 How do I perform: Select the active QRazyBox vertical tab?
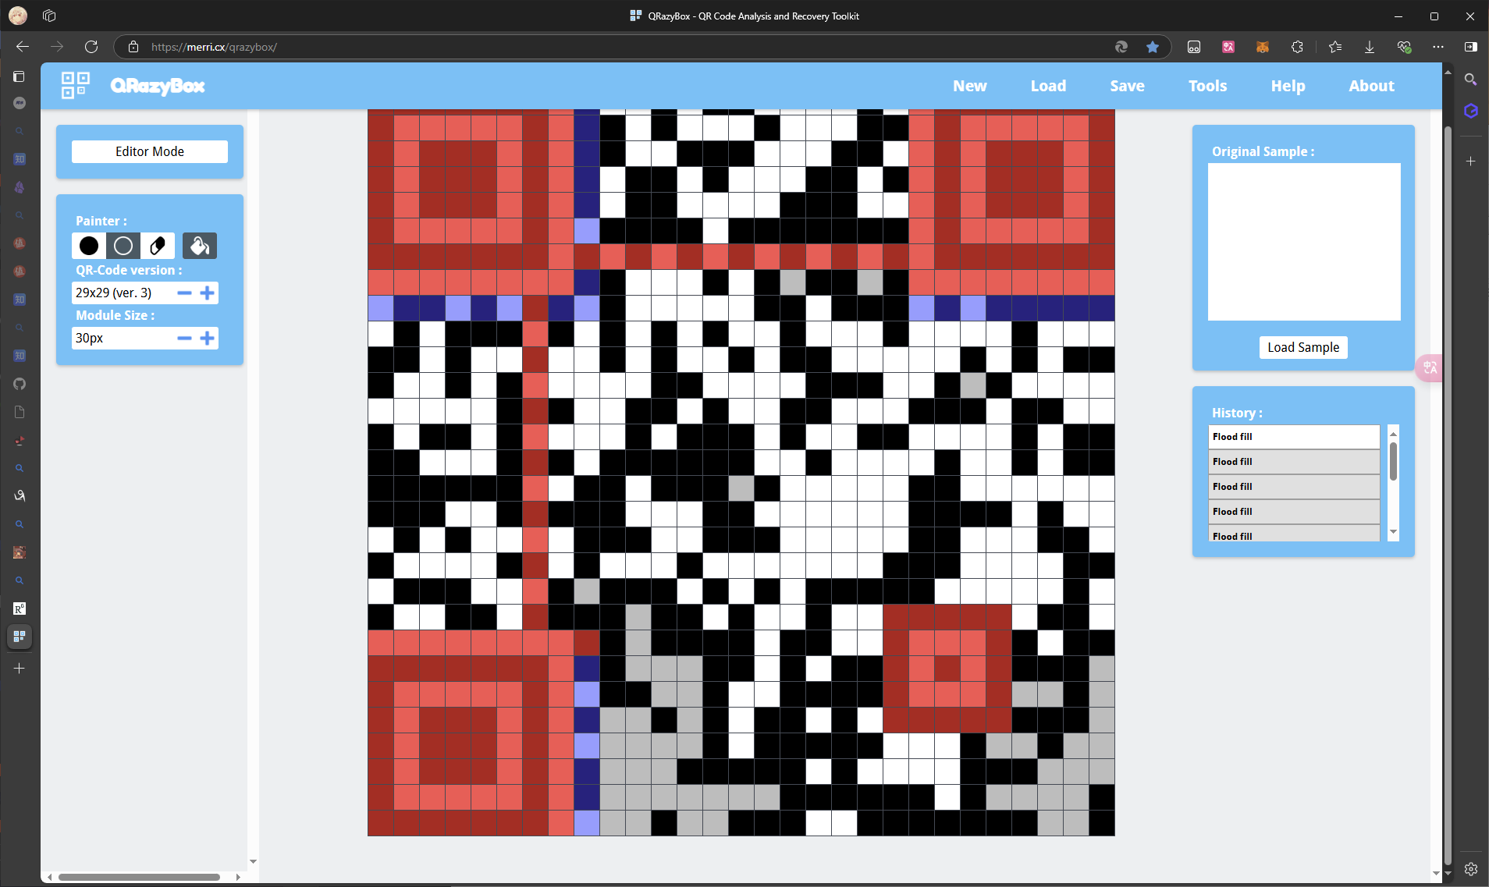(20, 637)
